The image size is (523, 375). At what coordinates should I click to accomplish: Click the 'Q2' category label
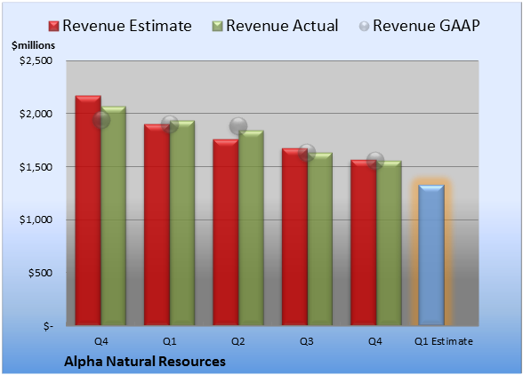(238, 341)
